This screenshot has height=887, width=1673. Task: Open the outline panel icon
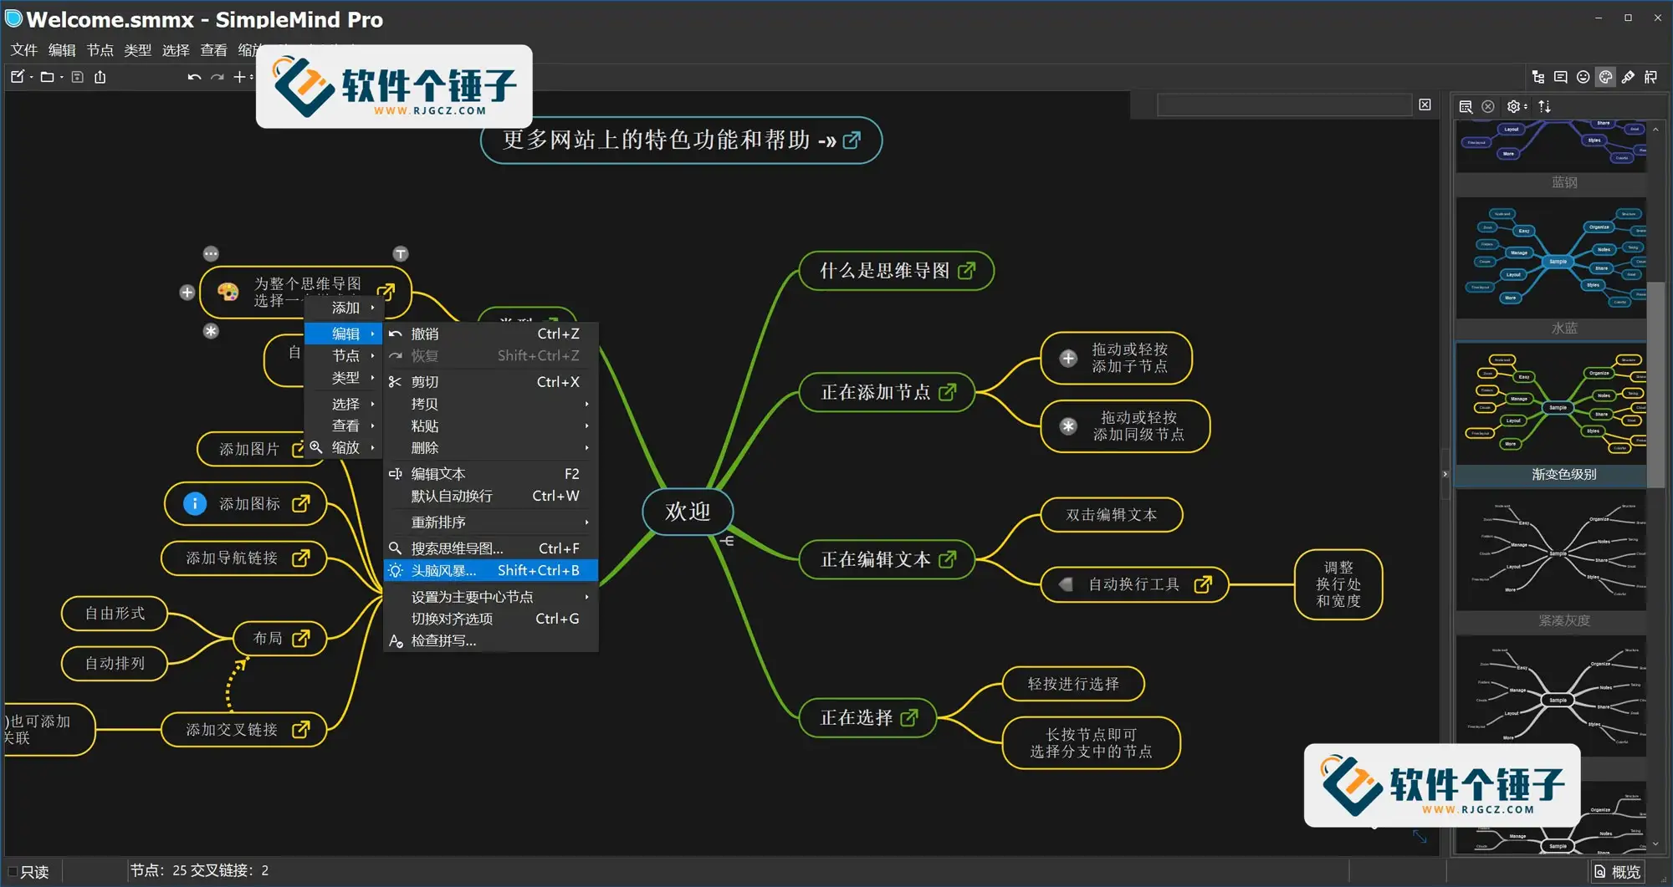coord(1538,77)
